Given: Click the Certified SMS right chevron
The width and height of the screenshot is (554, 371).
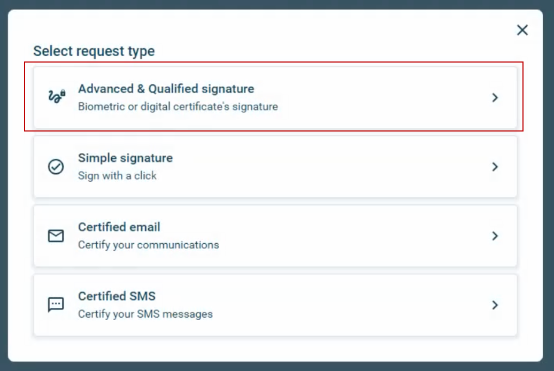Looking at the screenshot, I should tap(495, 305).
